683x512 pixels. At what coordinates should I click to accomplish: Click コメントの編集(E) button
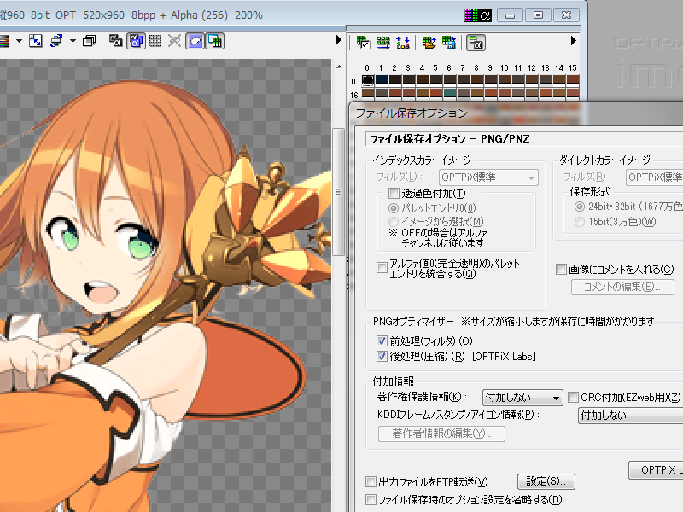(622, 287)
